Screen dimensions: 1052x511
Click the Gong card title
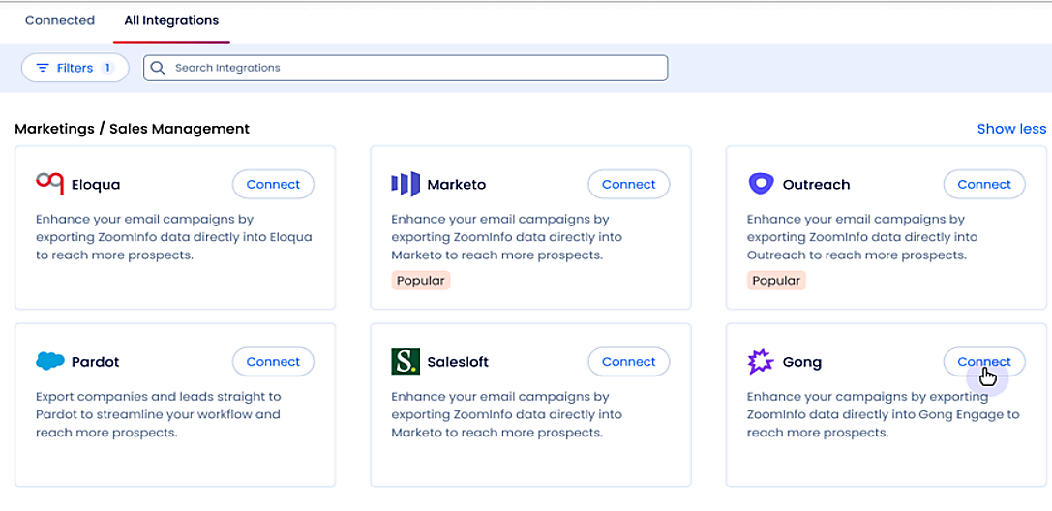pyautogui.click(x=801, y=362)
